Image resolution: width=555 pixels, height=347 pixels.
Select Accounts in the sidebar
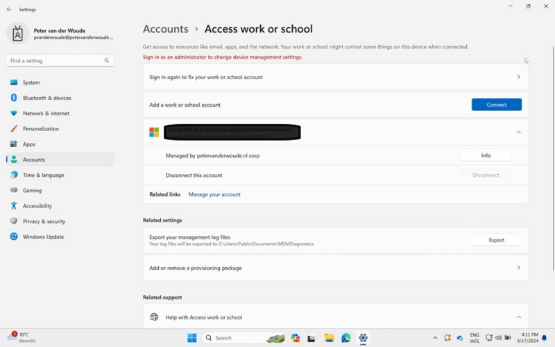(x=60, y=160)
